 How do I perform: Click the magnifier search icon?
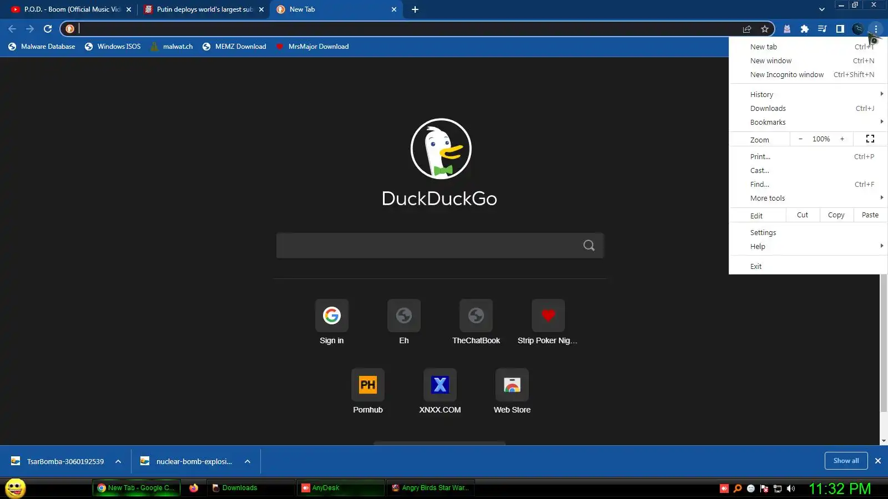589,246
